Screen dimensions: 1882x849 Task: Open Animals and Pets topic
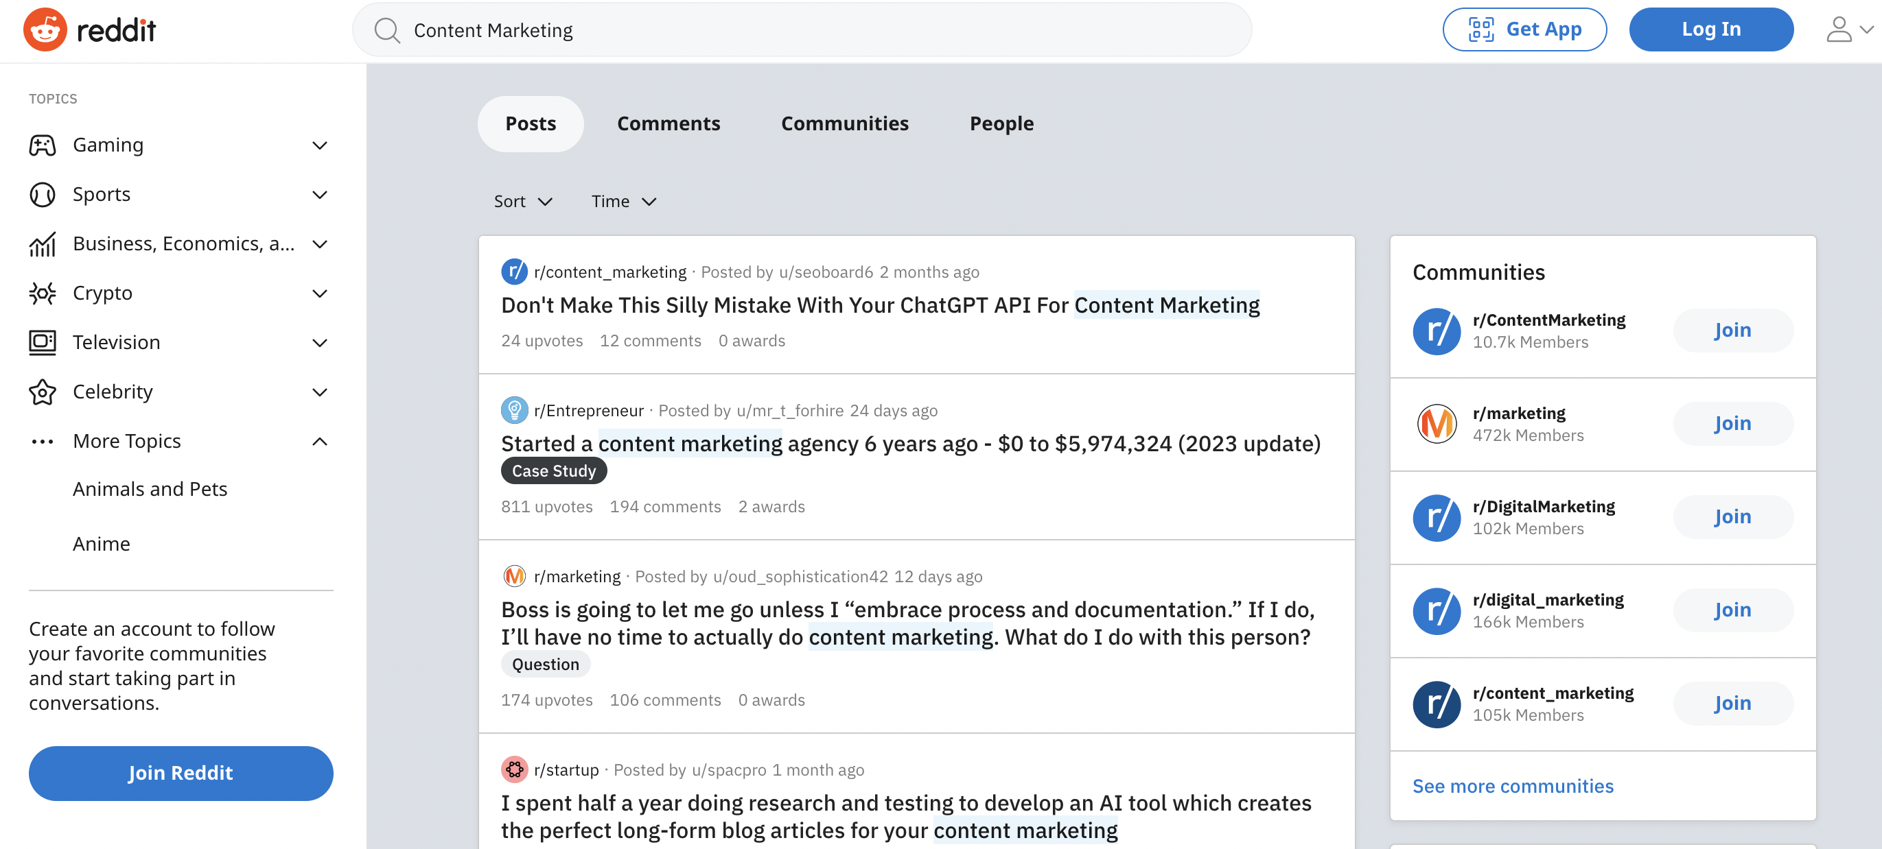(150, 488)
